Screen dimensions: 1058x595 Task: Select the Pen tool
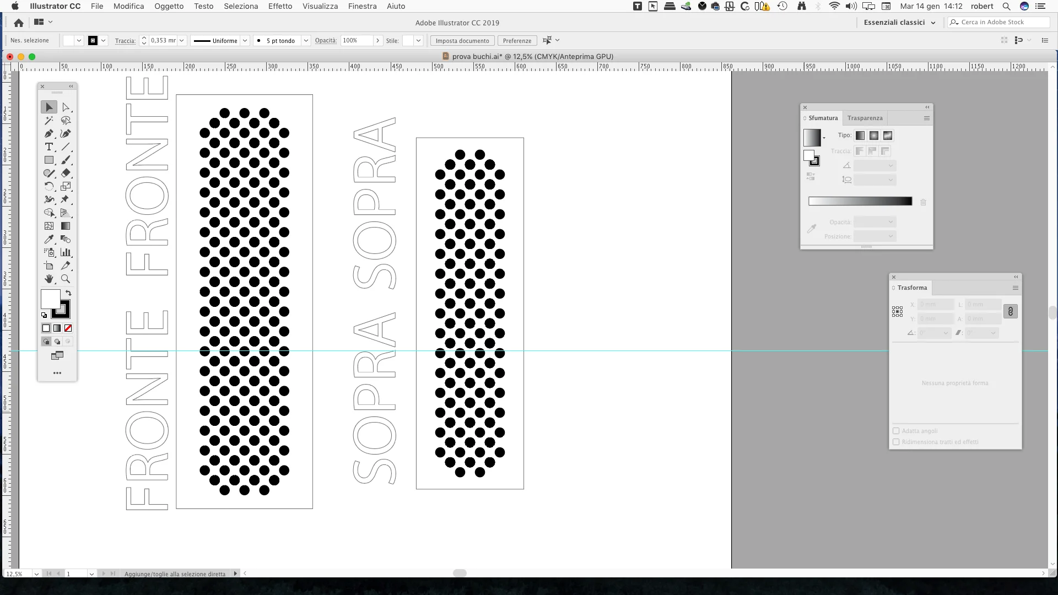pos(49,133)
